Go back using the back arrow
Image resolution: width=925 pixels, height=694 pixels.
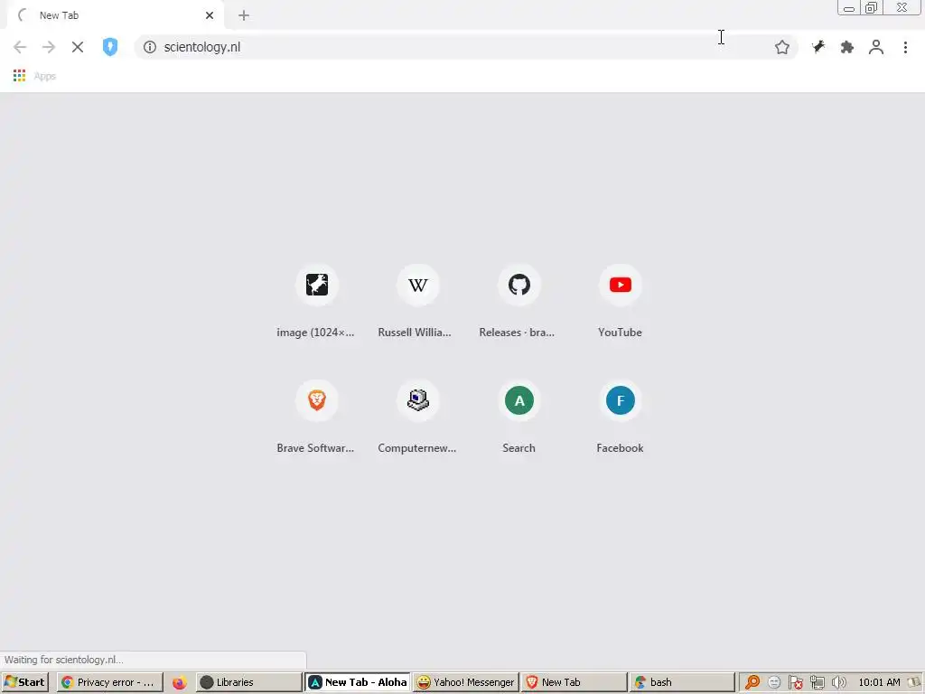[x=20, y=47]
